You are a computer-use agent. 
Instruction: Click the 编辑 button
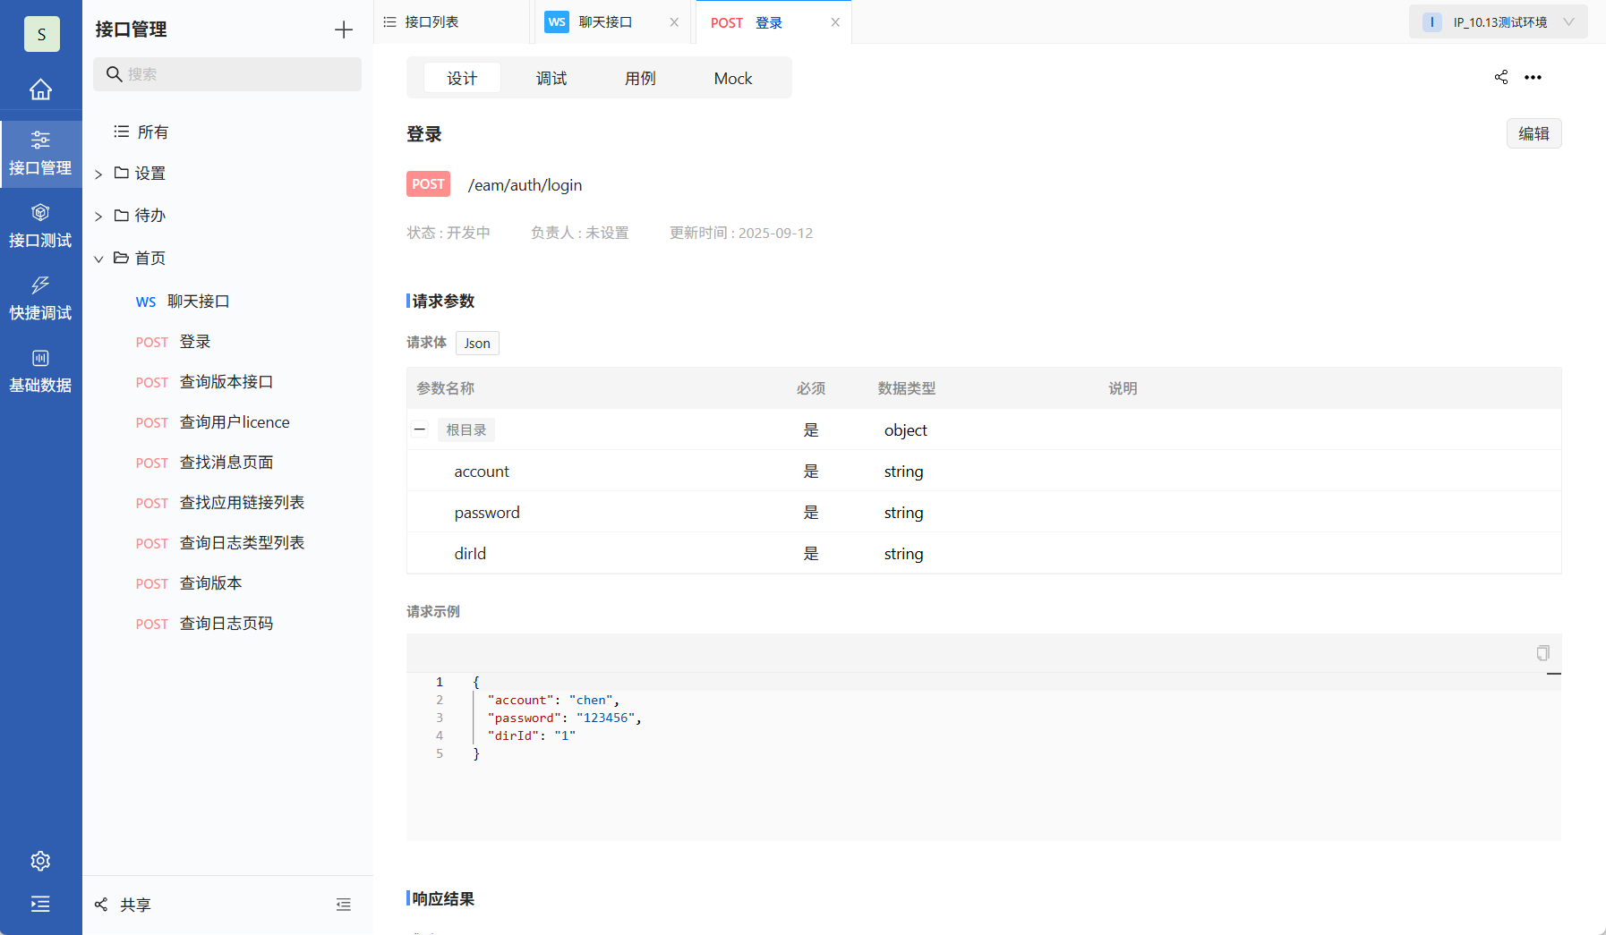1534,133
